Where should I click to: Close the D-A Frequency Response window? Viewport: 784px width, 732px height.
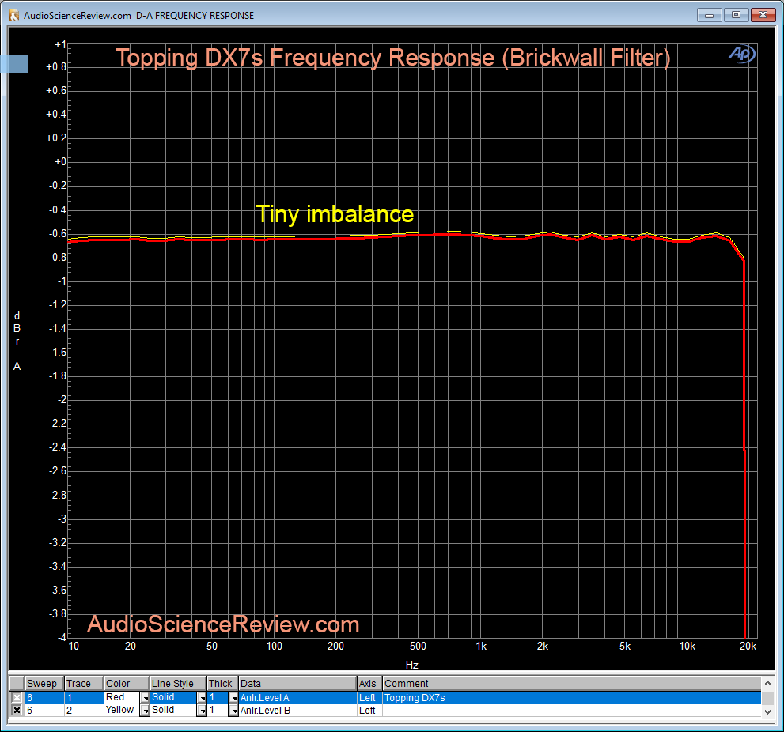[763, 15]
